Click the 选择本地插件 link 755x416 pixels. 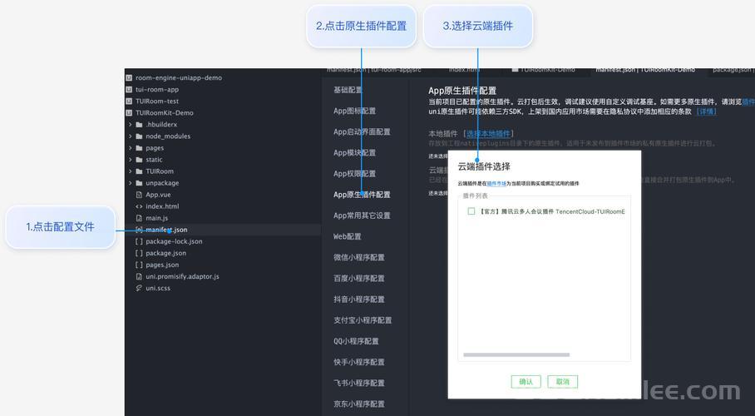pyautogui.click(x=488, y=133)
